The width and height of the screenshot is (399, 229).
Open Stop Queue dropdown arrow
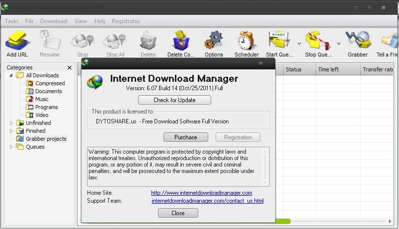(x=338, y=44)
